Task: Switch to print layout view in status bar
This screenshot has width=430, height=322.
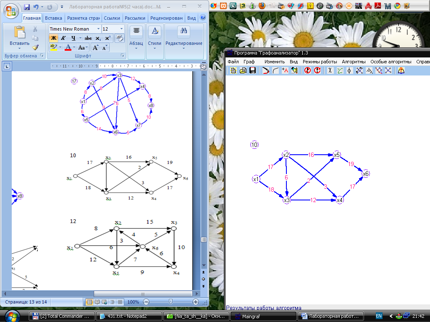Action: pyautogui.click(x=89, y=302)
